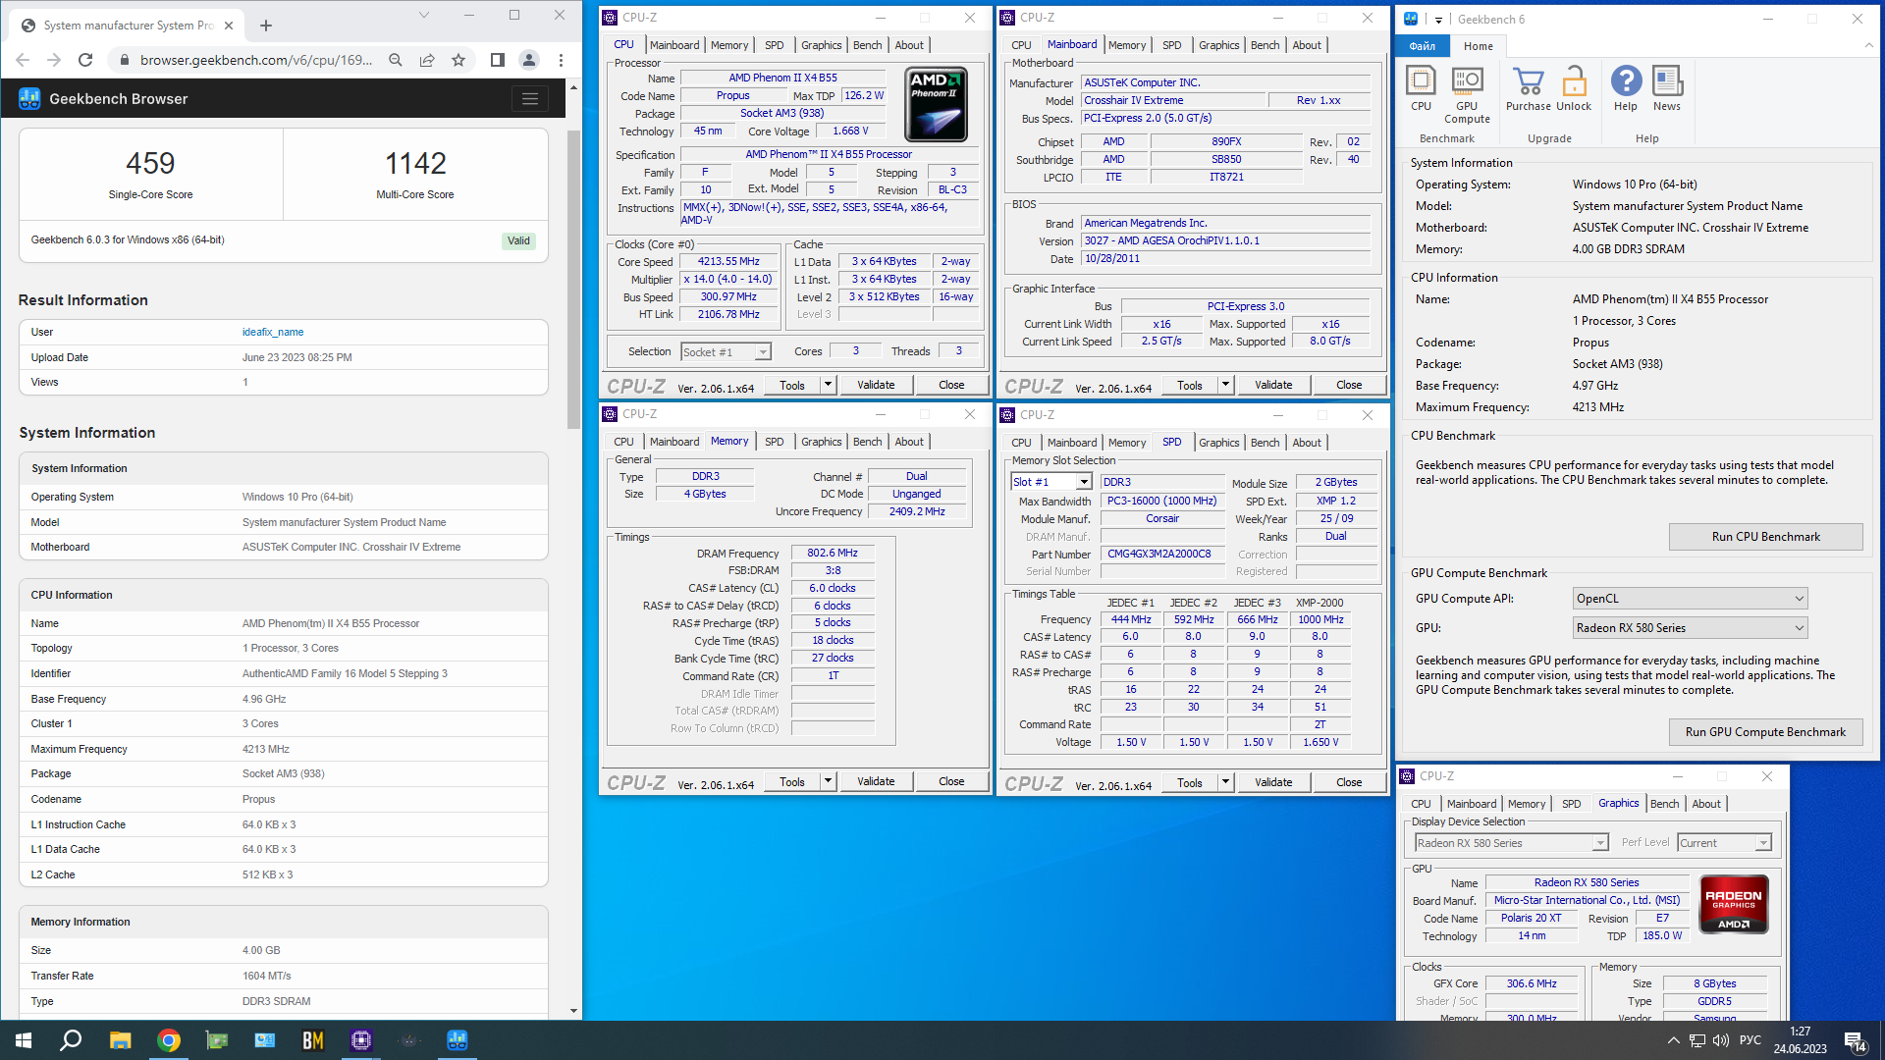
Task: Open the ideafix_name user link
Action: click(273, 332)
